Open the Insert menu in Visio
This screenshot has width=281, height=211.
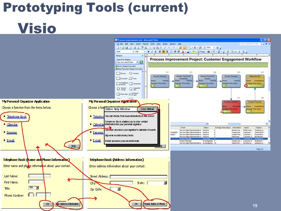pos(138,44)
